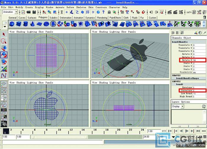Screen dimensions: 207x149
Task: Click the Open Scene folder icon
Action: [28, 12]
